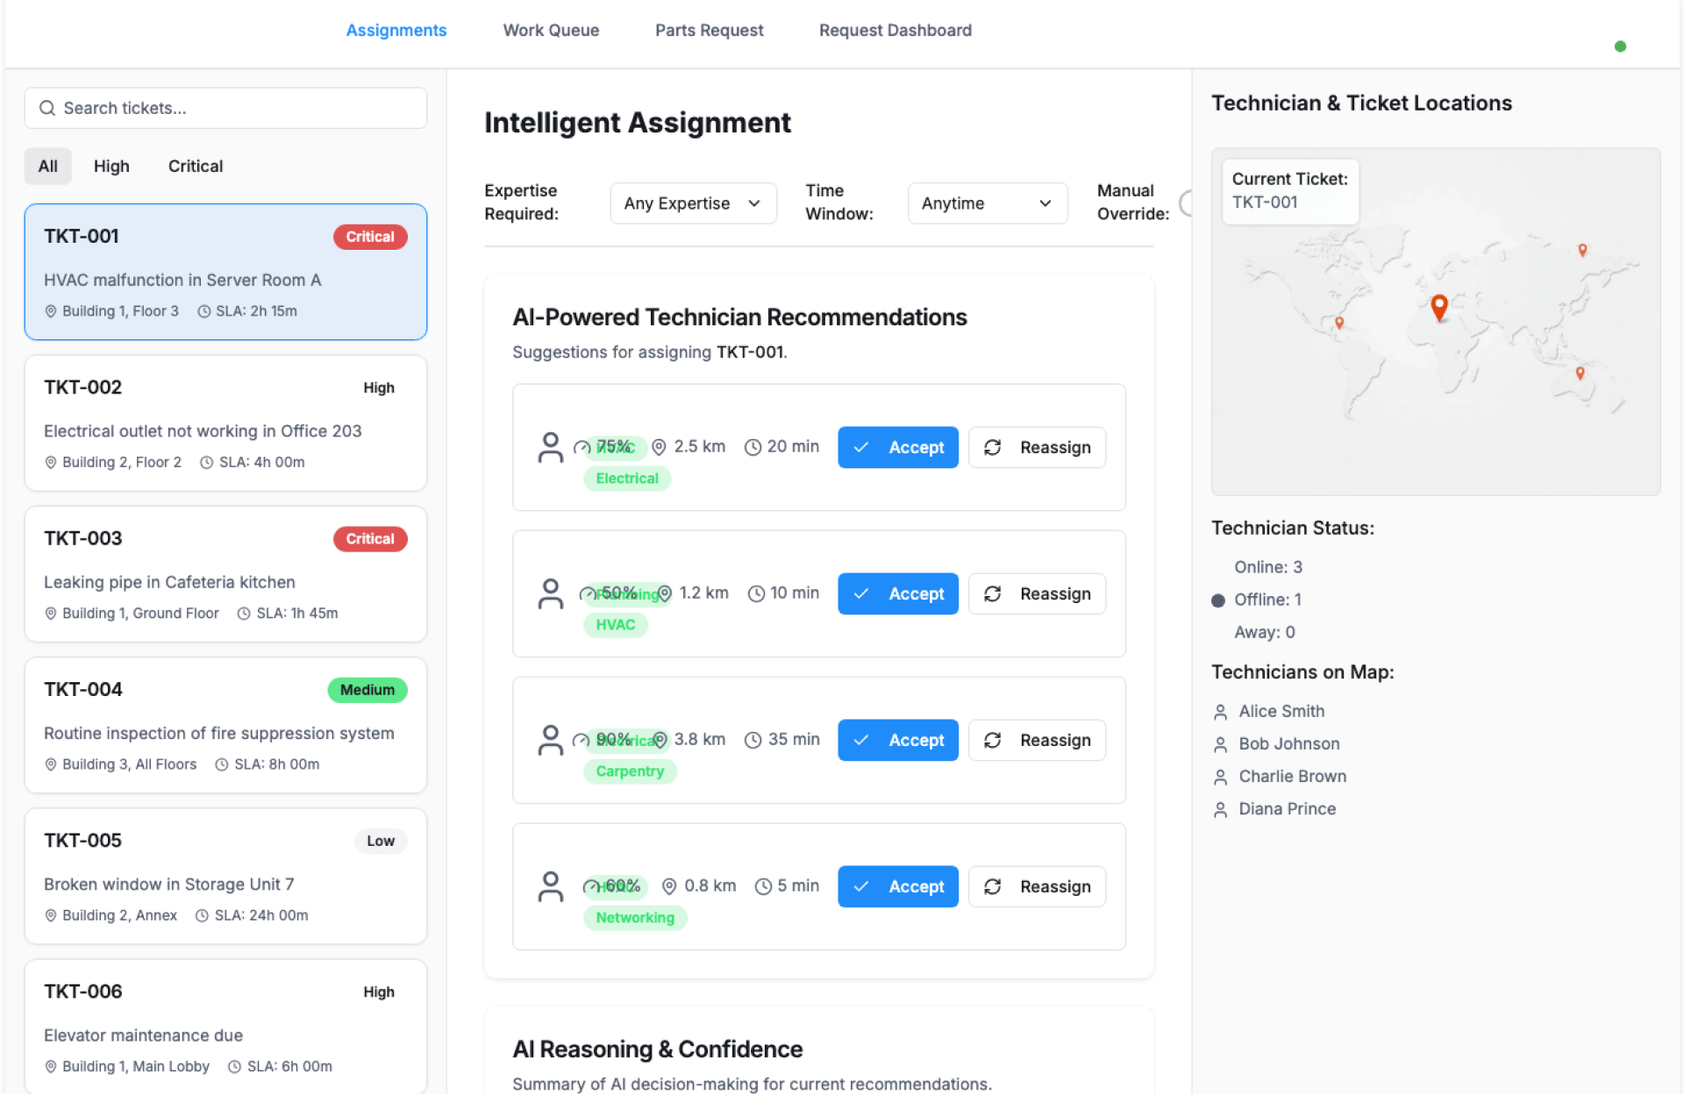Go to the Request Dashboard tab
The width and height of the screenshot is (1684, 1094).
pos(895,31)
